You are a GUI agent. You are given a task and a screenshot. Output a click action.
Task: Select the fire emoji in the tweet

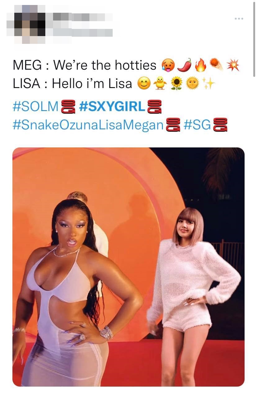(200, 65)
